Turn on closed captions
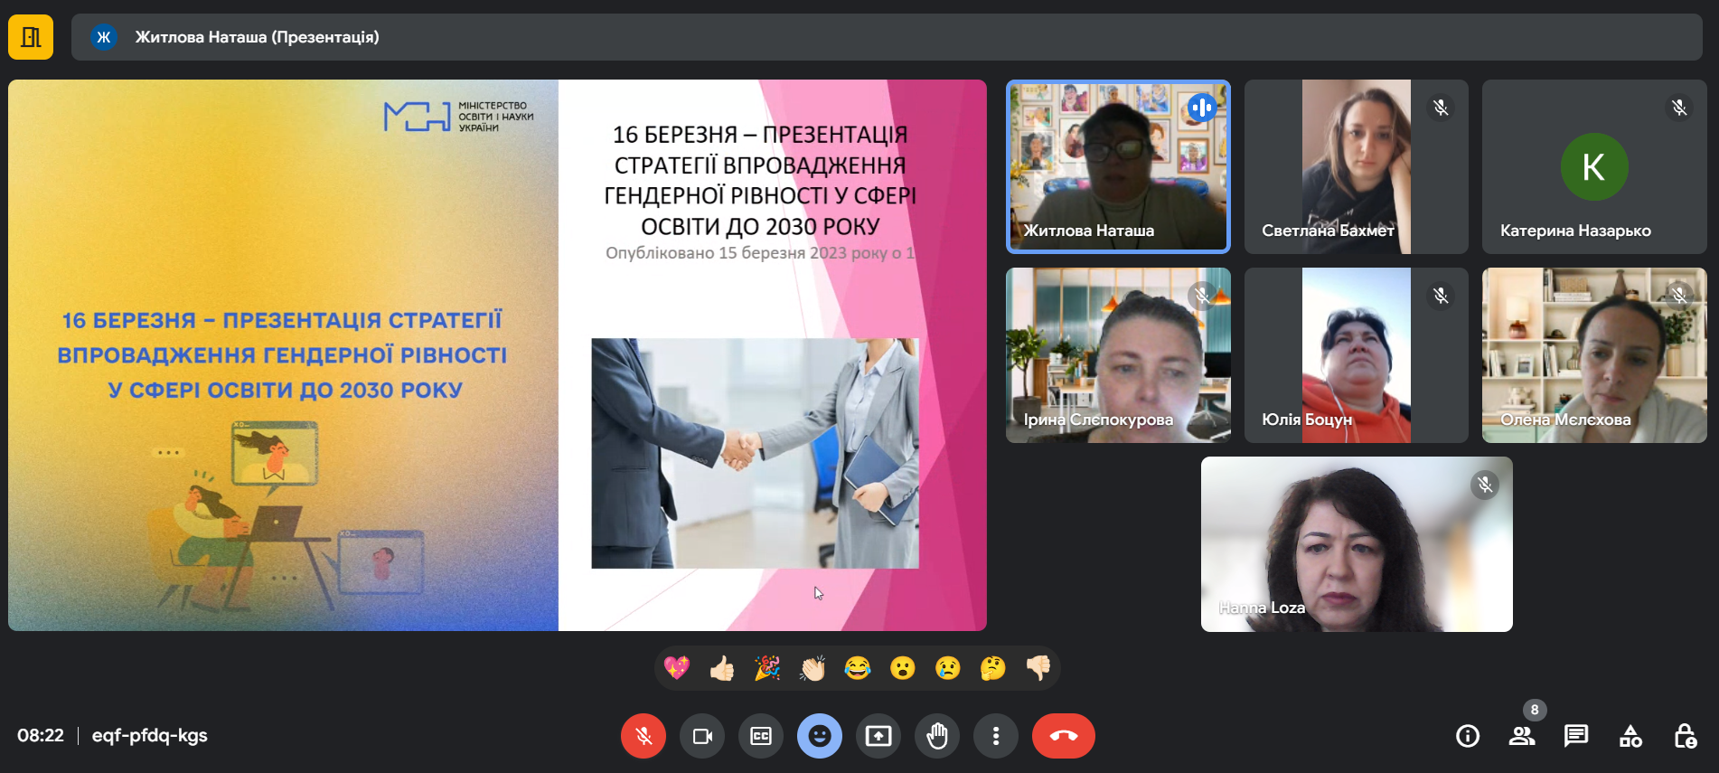1719x773 pixels. [x=761, y=736]
